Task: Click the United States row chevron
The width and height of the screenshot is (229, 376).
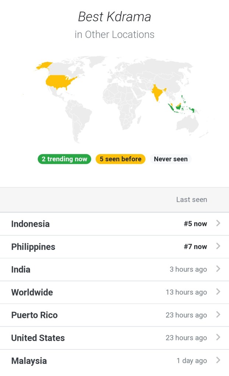Action: click(x=218, y=337)
